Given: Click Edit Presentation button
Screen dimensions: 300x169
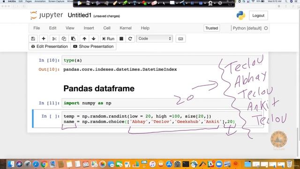Looking at the screenshot, I should 50,46.
